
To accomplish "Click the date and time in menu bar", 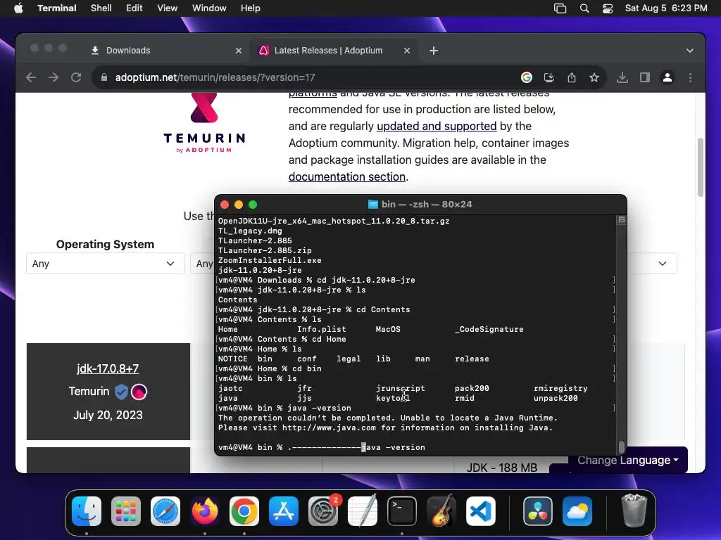I will [x=666, y=8].
